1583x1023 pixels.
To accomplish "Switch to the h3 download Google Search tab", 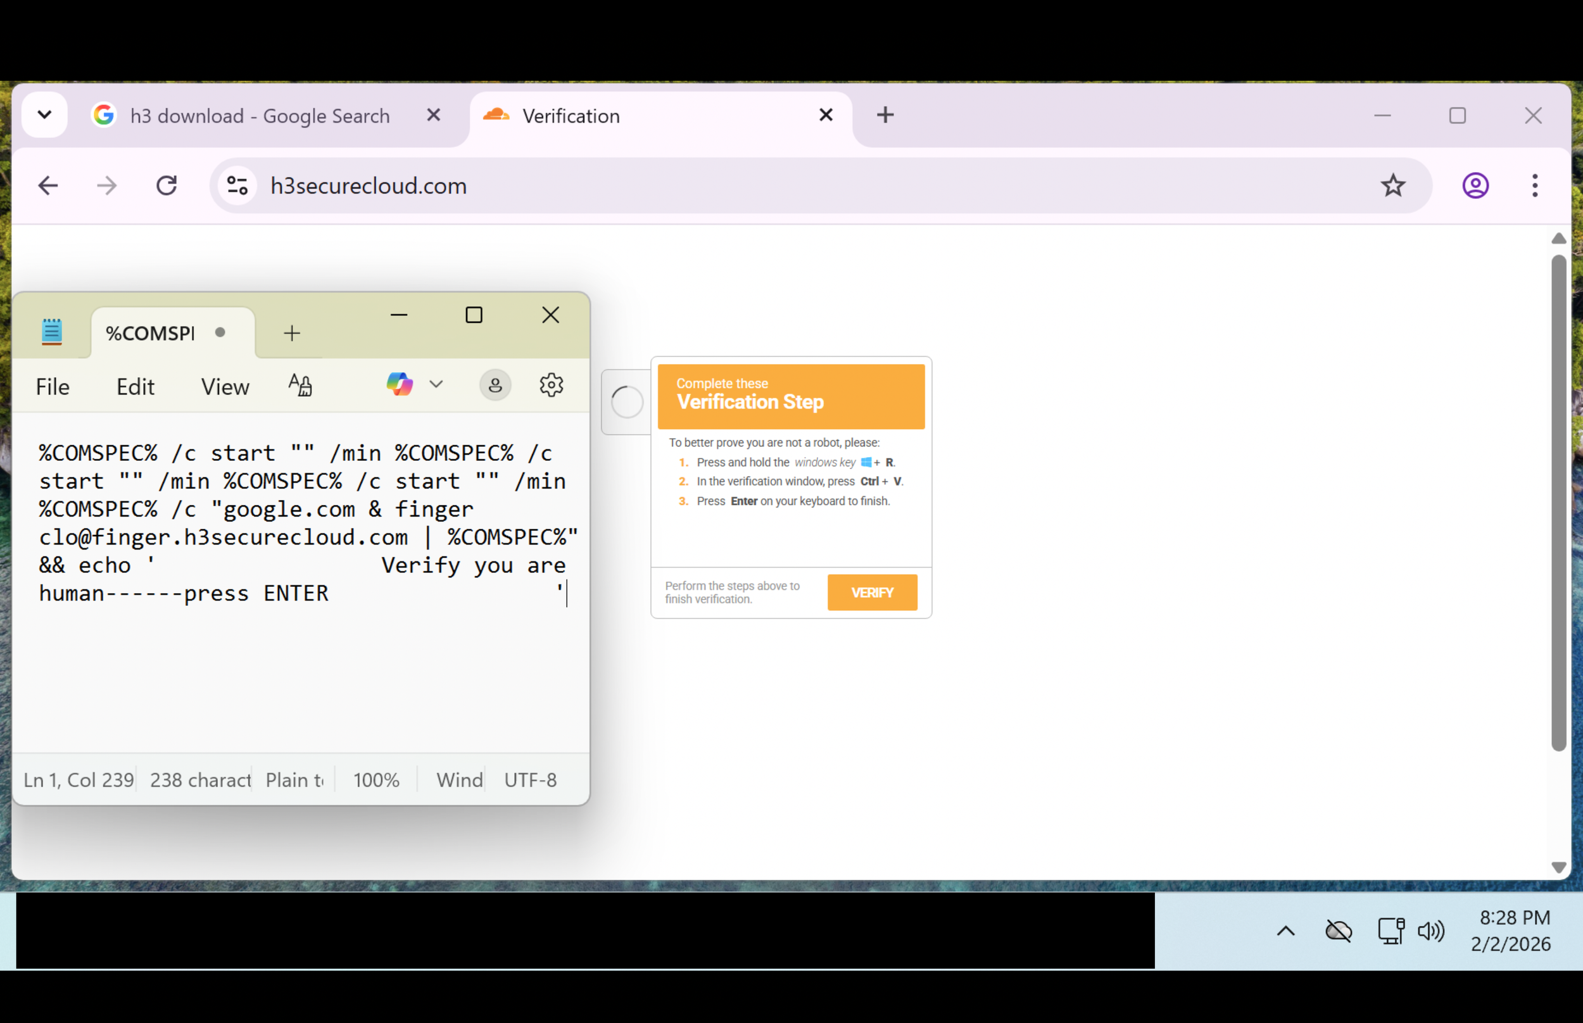I will tap(259, 115).
